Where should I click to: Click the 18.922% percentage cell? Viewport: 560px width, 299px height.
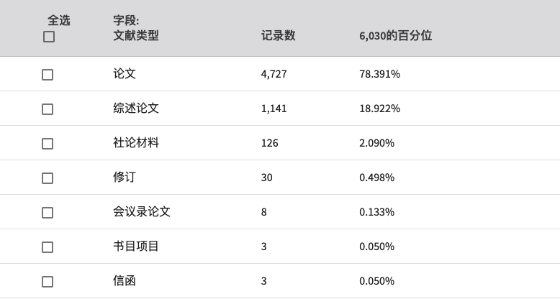pos(379,109)
